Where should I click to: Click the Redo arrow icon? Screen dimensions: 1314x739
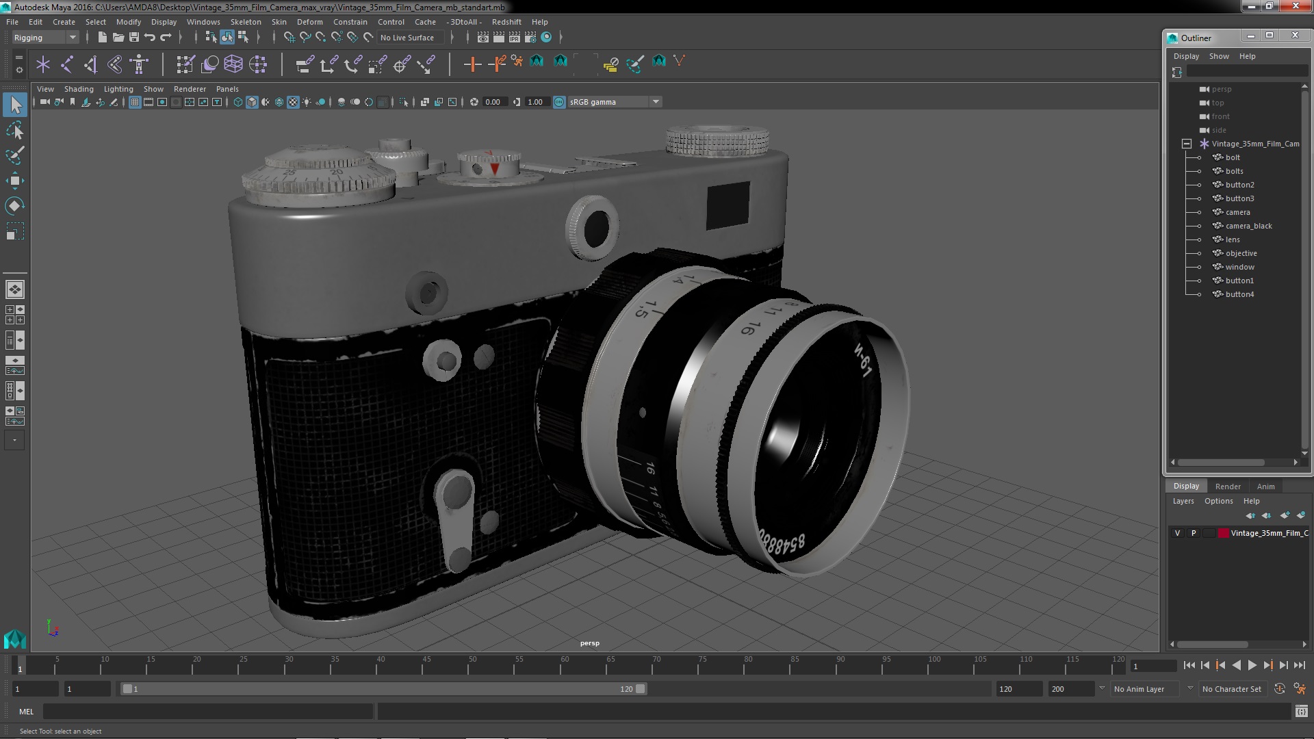click(x=165, y=38)
